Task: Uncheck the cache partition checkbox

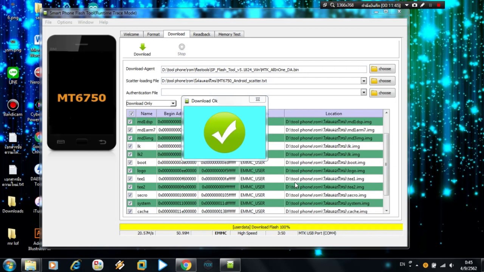Action: (x=130, y=211)
